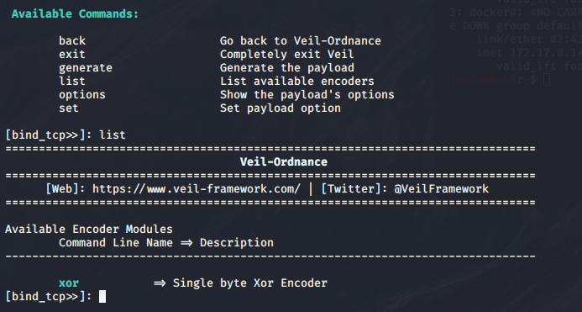Click the 'options' command text
Viewport: 582px width, 312px height.
pyautogui.click(x=82, y=95)
